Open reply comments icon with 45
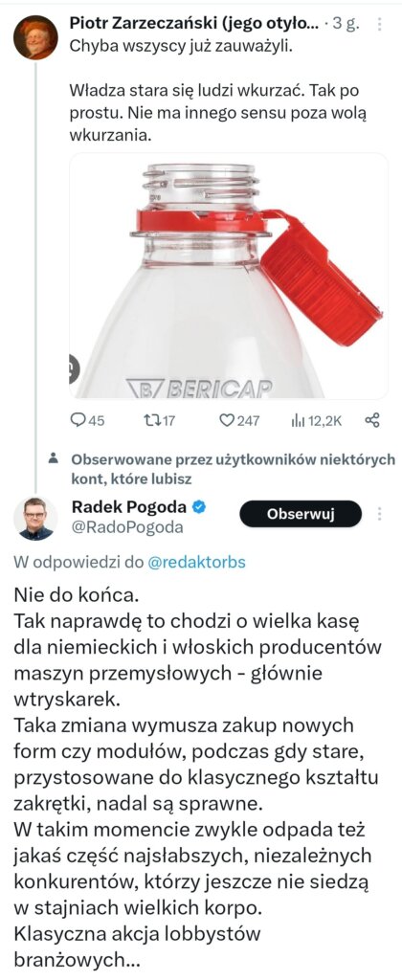This screenshot has height=980, width=402. (x=78, y=420)
